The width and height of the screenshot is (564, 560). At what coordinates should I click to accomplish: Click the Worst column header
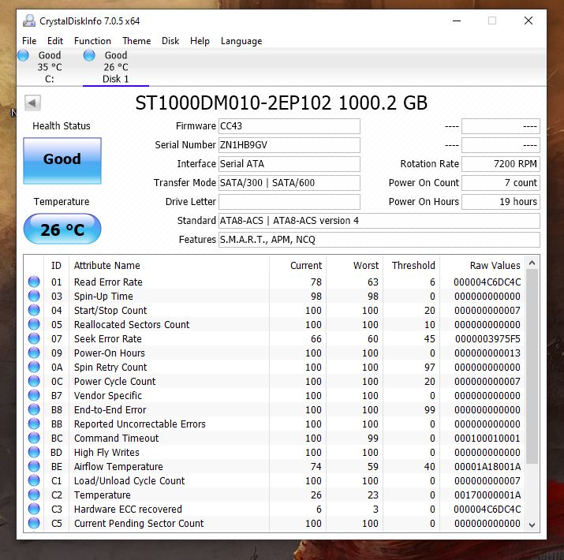click(x=366, y=266)
